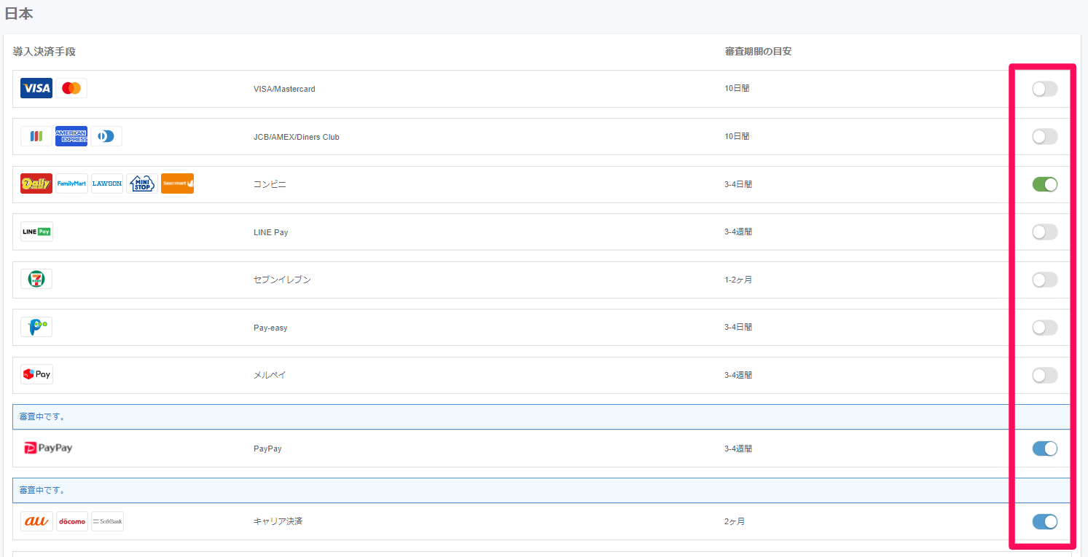
Task: Click the LINE Pay logo
Action: (x=36, y=232)
